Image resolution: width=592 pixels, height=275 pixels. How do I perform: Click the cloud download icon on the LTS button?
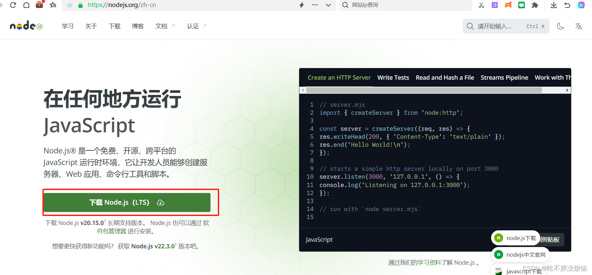161,202
